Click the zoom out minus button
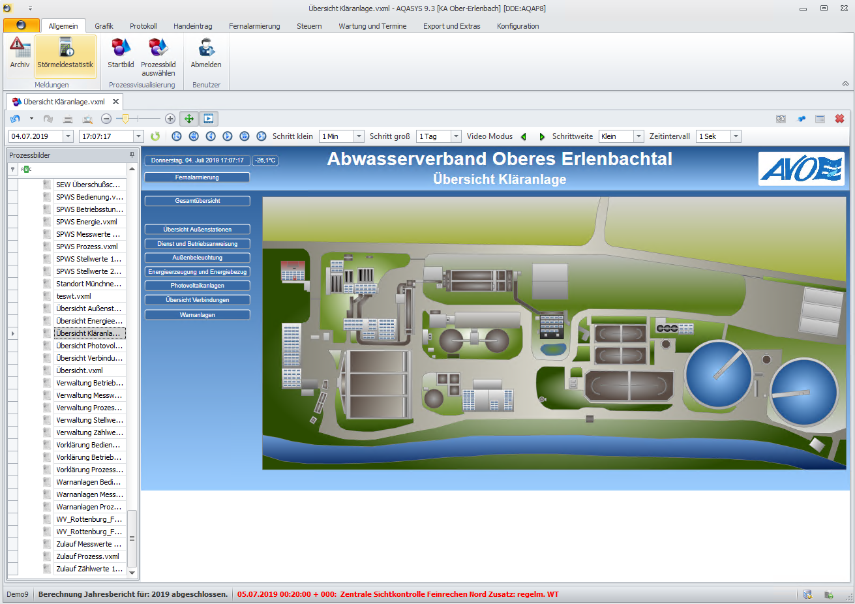Screen dimensions: 855x604 (106, 119)
